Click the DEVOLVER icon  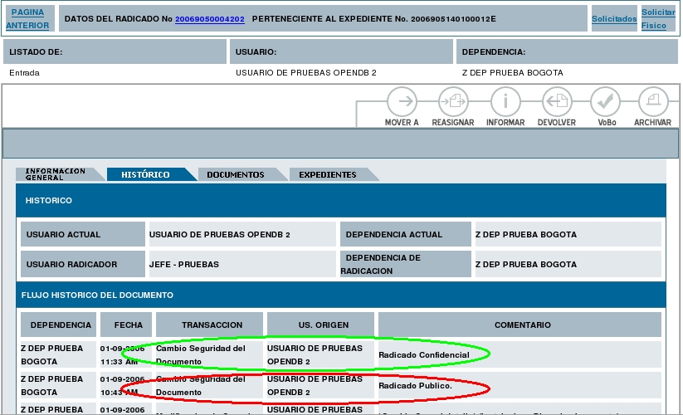[557, 101]
